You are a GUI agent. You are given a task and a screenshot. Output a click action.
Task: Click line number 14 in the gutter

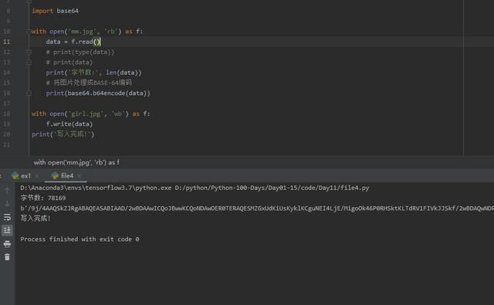click(x=7, y=73)
